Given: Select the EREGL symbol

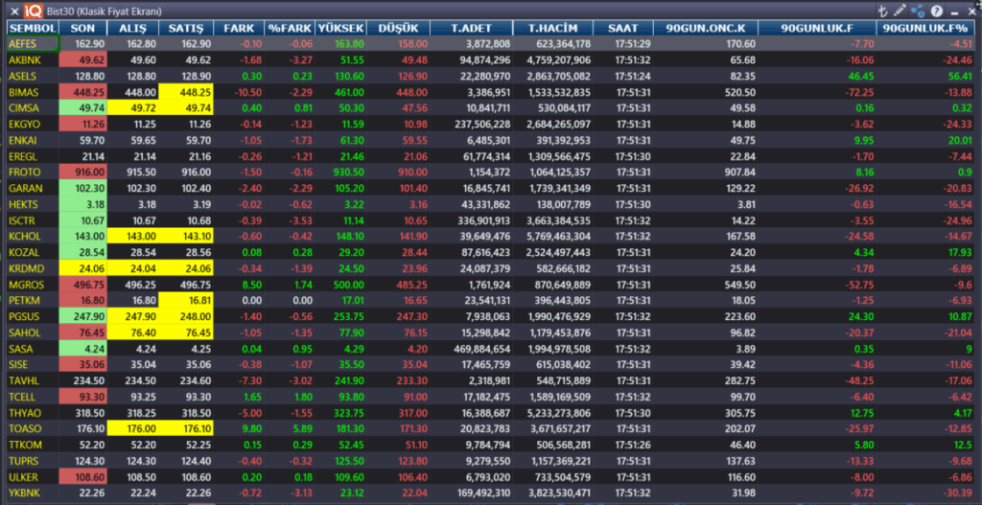Looking at the screenshot, I should coord(23,156).
